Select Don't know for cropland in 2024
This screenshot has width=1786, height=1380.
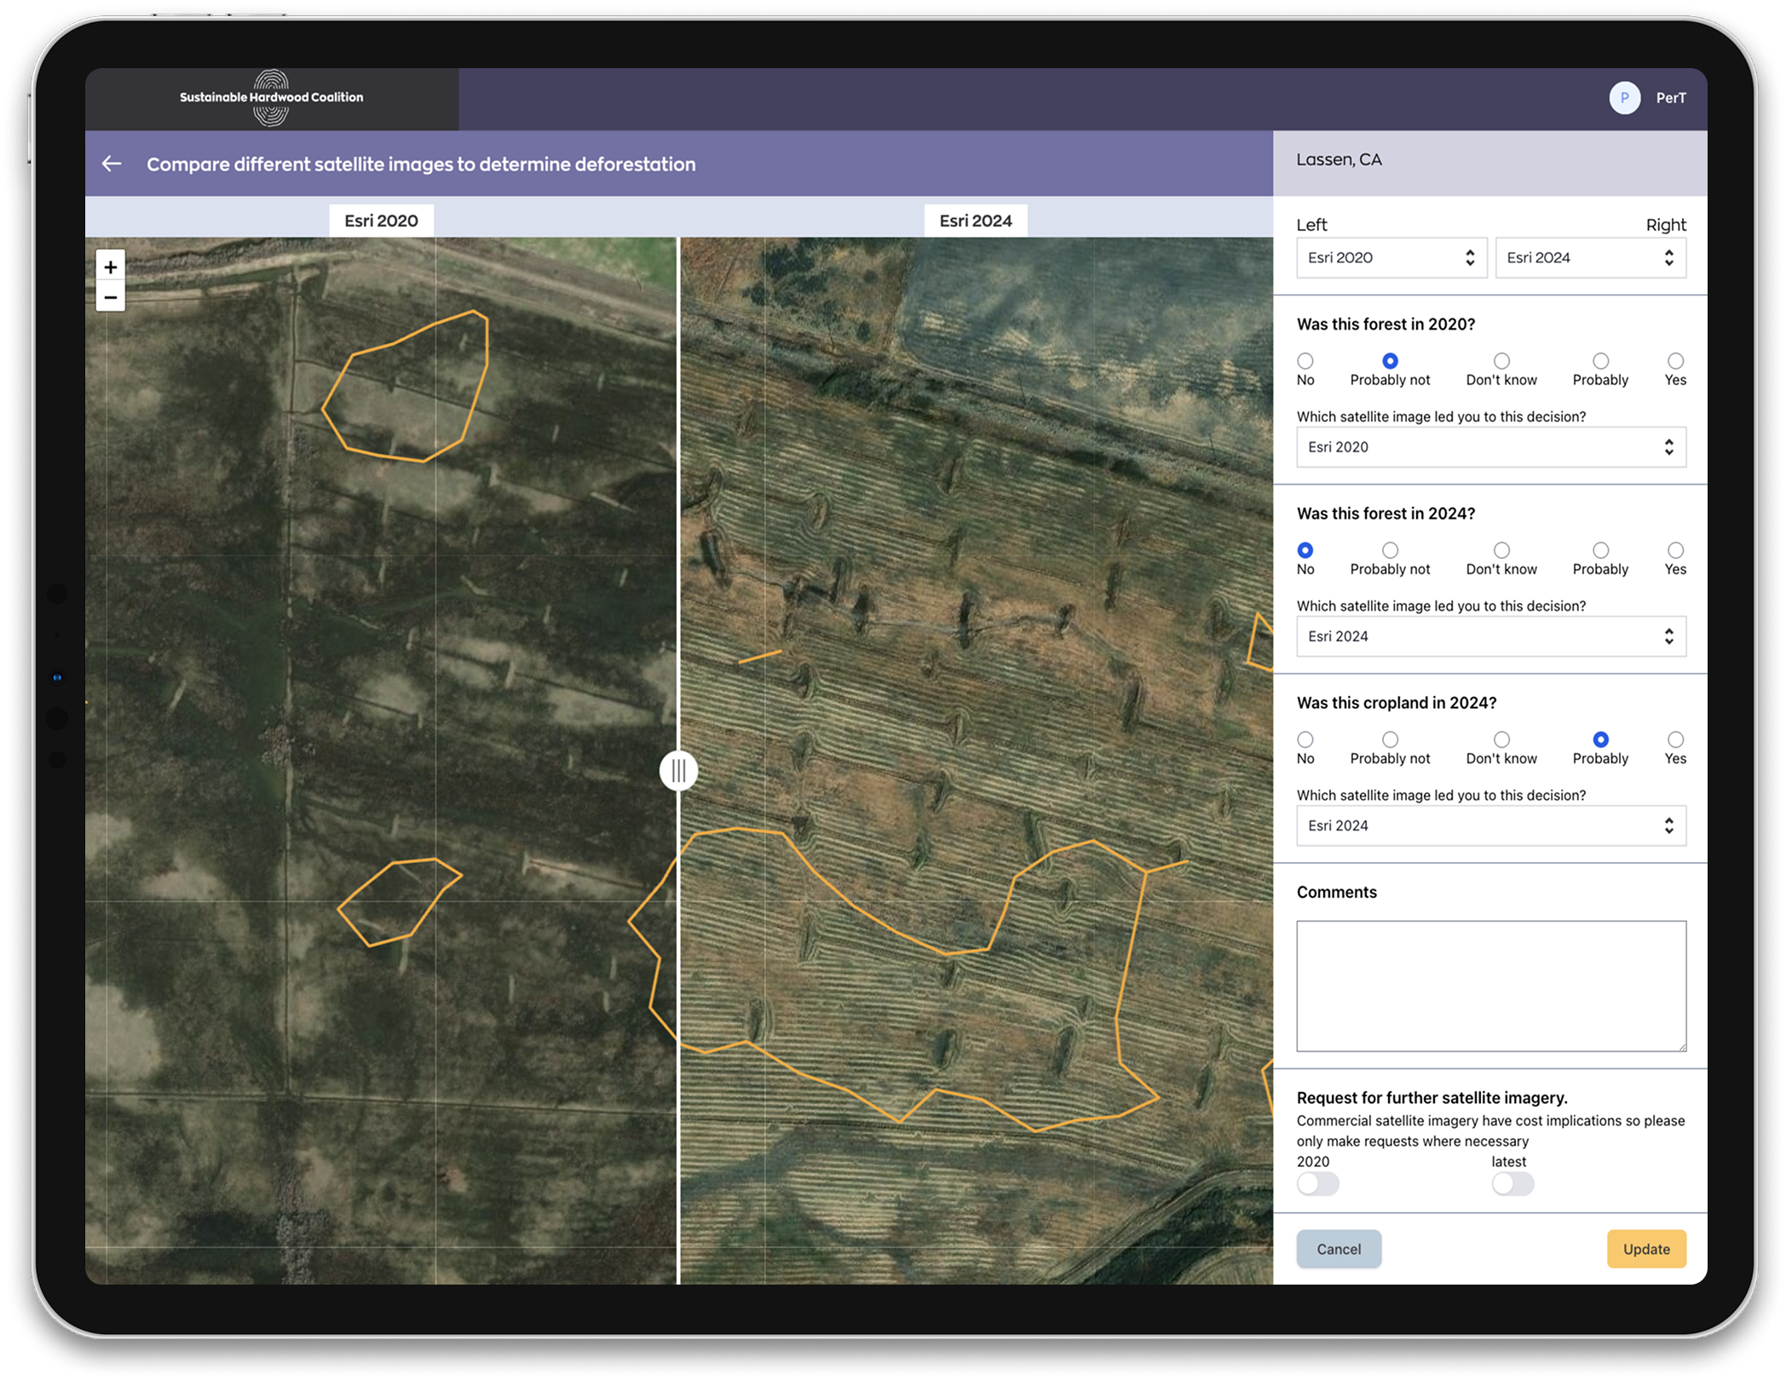1501,740
